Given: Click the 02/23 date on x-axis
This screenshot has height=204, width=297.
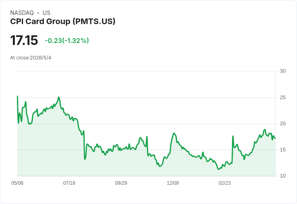Looking at the screenshot, I should pyautogui.click(x=225, y=183).
